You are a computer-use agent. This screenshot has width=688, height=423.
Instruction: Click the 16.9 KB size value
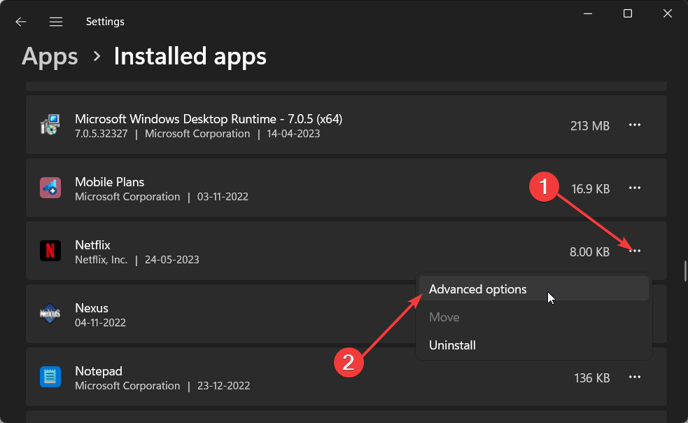590,189
